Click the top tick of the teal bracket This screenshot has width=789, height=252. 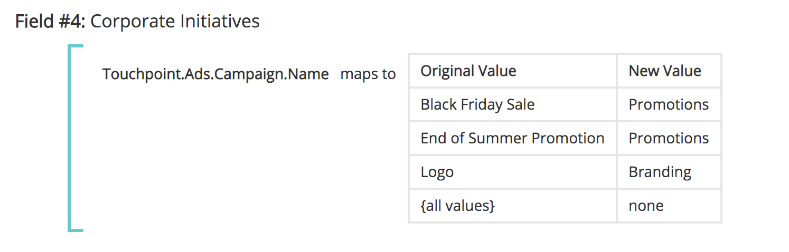76,47
